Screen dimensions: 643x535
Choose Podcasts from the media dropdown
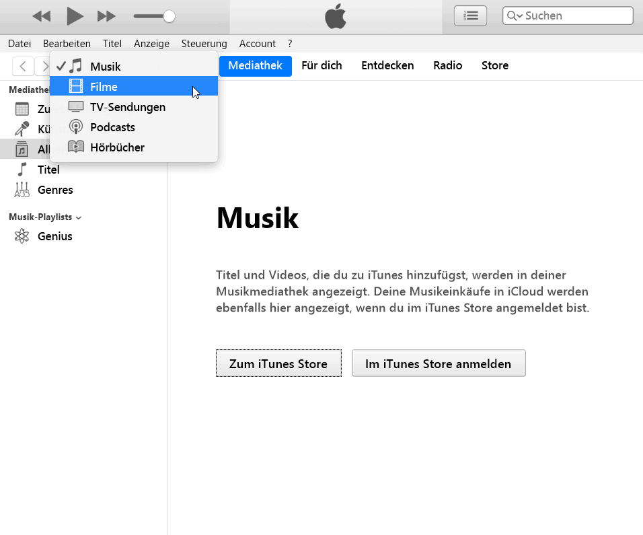point(134,127)
